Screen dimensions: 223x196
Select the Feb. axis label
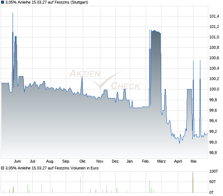(x=146, y=162)
